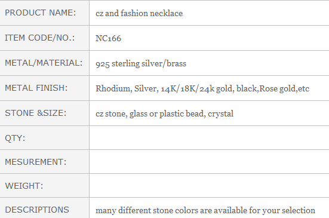This screenshot has height=218, width=329.
Task: Click the MESUREMENT label
Action: click(x=35, y=162)
